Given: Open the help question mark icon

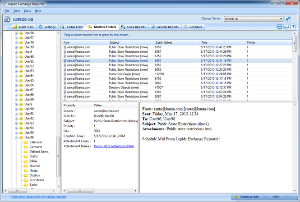Looking at the screenshot, I should tap(293, 27).
